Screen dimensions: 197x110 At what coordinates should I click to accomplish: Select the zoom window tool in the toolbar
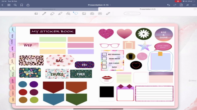(36, 13)
